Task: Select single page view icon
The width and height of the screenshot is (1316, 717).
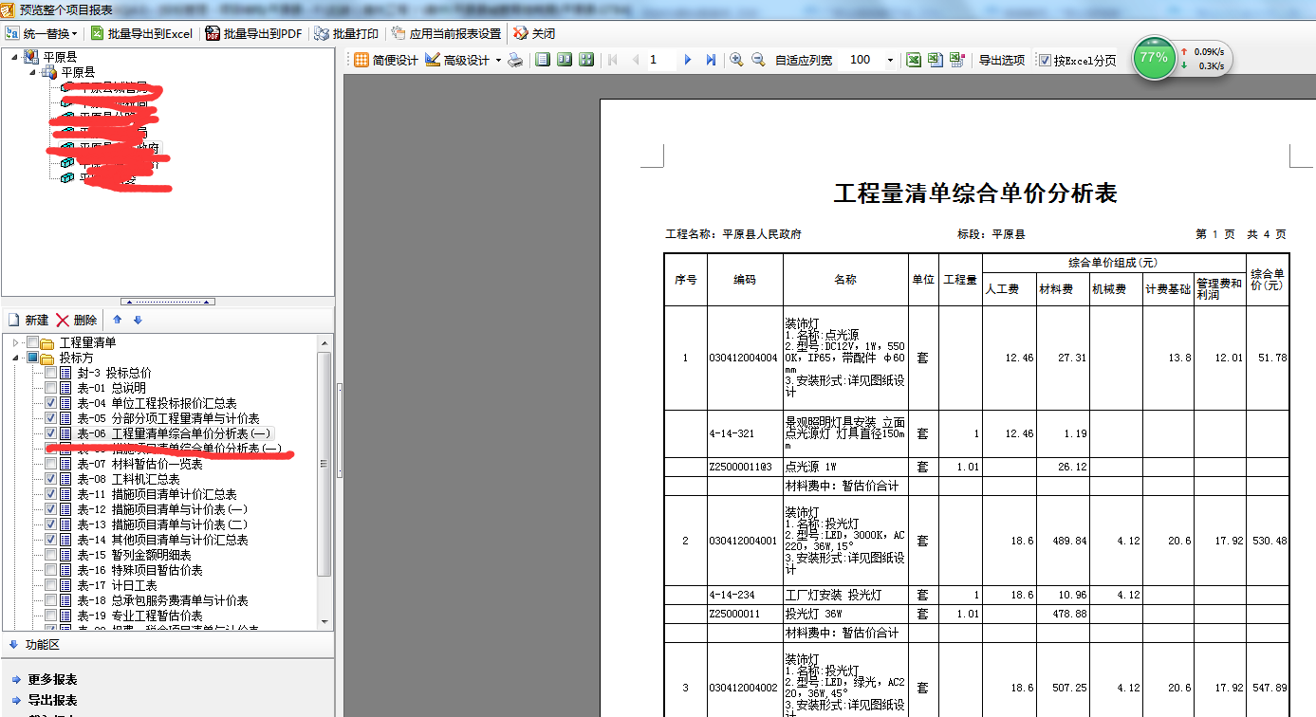Action: coord(543,60)
